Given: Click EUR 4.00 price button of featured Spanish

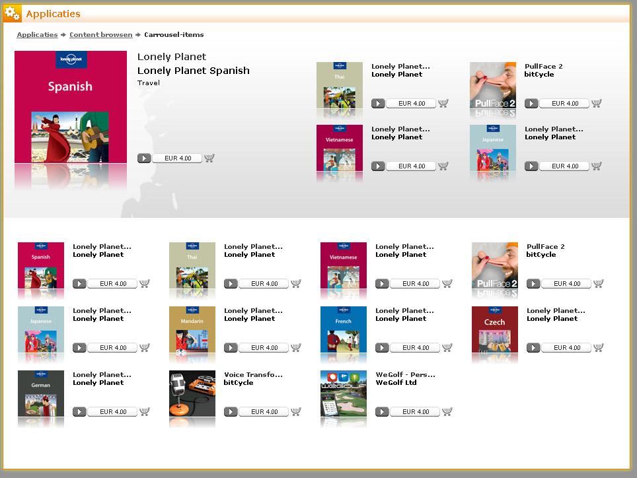Looking at the screenshot, I should [x=178, y=158].
